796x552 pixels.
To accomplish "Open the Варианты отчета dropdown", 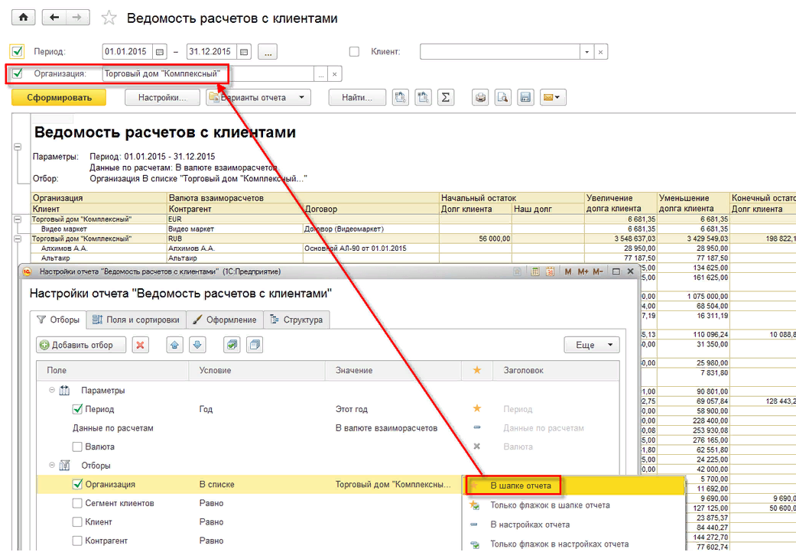I will pyautogui.click(x=258, y=97).
